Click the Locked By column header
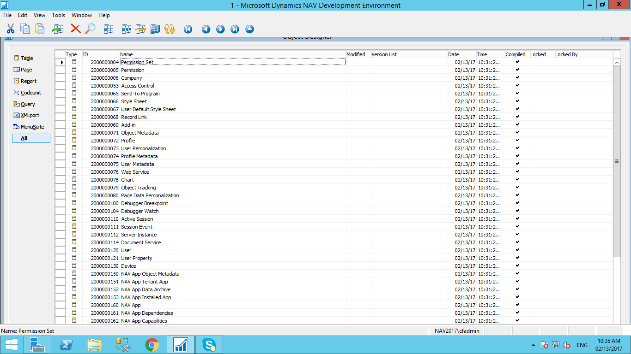Image resolution: width=631 pixels, height=354 pixels. click(x=583, y=54)
